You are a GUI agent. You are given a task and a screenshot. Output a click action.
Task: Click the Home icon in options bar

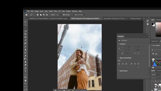(x=26, y=15)
